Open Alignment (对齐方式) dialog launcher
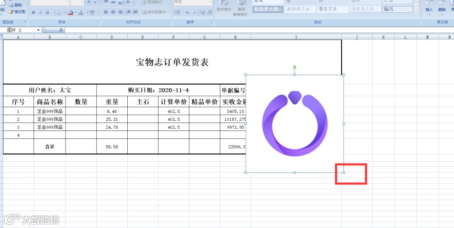 (169, 22)
